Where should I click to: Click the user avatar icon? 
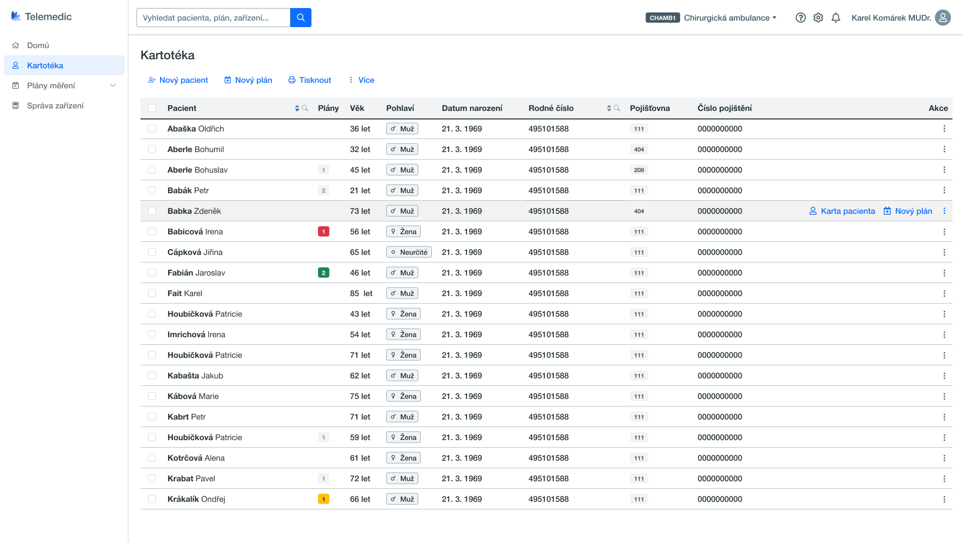(942, 18)
